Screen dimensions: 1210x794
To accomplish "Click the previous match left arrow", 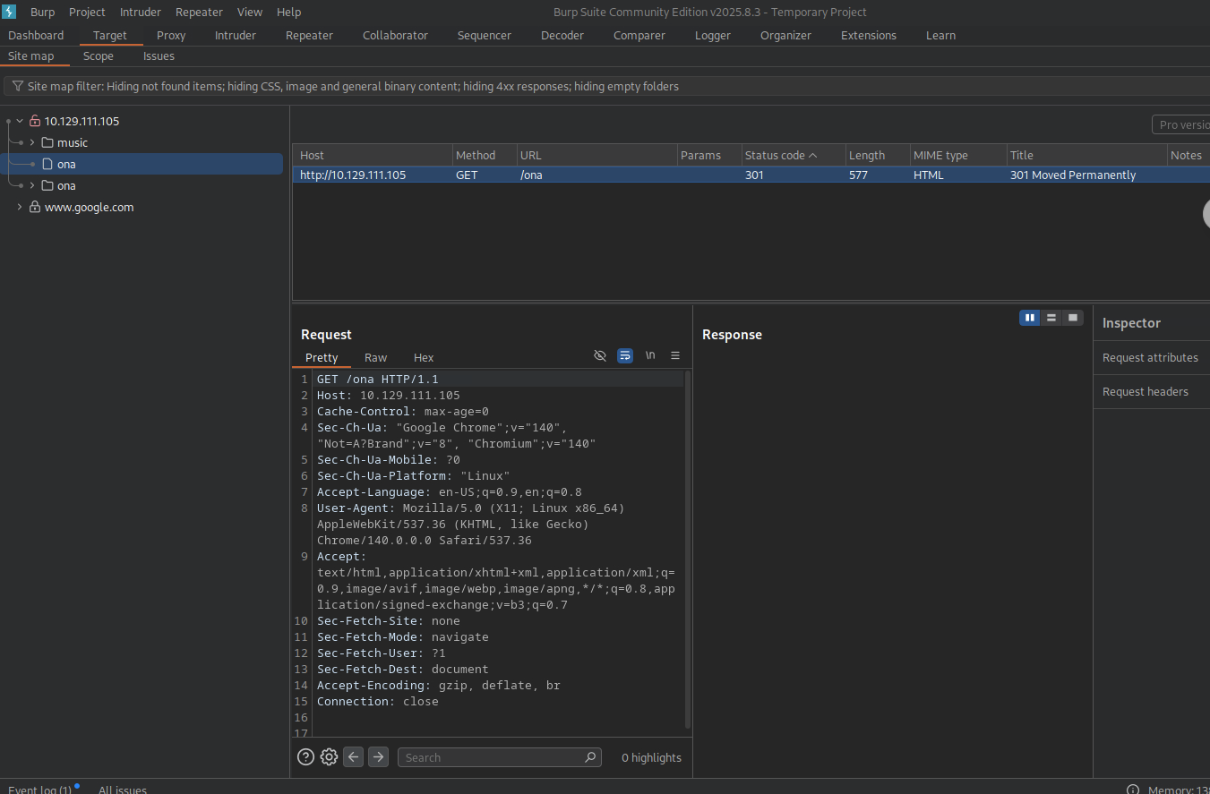I will tap(354, 757).
